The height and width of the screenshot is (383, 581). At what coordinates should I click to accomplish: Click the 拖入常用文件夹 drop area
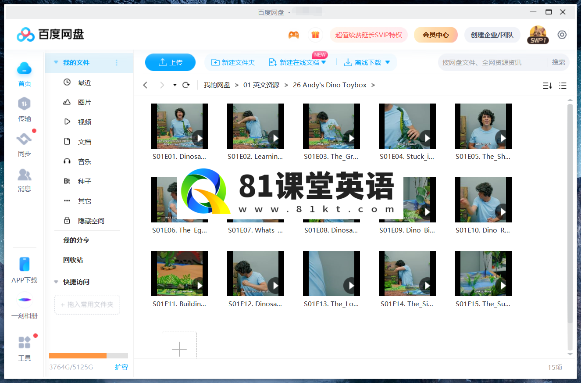pyautogui.click(x=87, y=304)
